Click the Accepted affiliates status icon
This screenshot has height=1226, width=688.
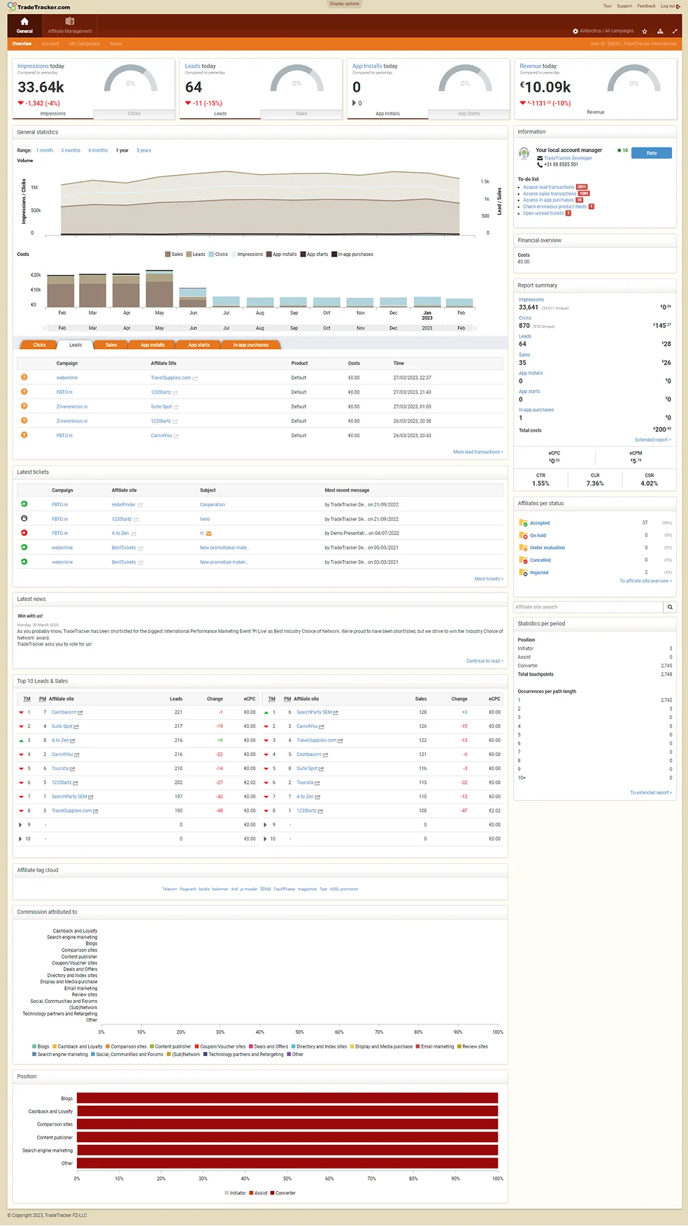click(523, 523)
